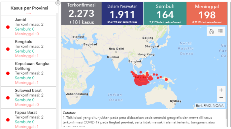Click the Hong Kong label on map
The height and width of the screenshot is (129, 231).
click(146, 54)
